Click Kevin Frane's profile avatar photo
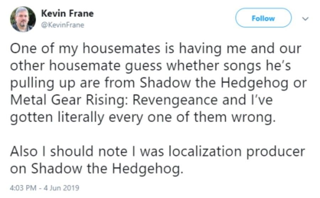Viewport: 320px width, 198px height. pos(23,19)
